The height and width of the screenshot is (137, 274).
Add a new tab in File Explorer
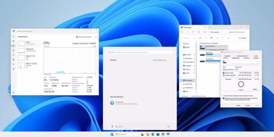[210, 27]
